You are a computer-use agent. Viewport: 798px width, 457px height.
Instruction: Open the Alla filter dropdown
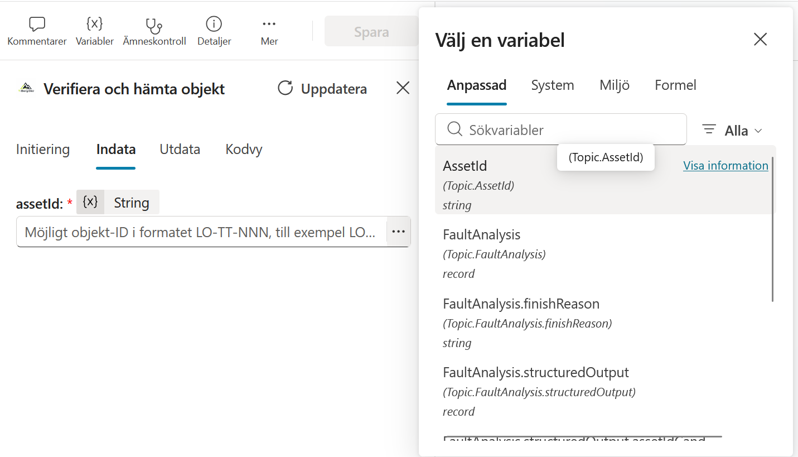(732, 130)
